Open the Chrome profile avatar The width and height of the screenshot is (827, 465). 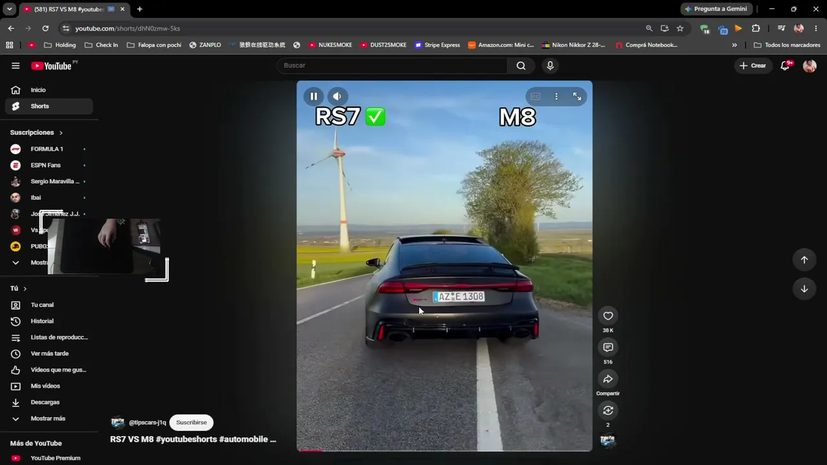click(x=799, y=28)
